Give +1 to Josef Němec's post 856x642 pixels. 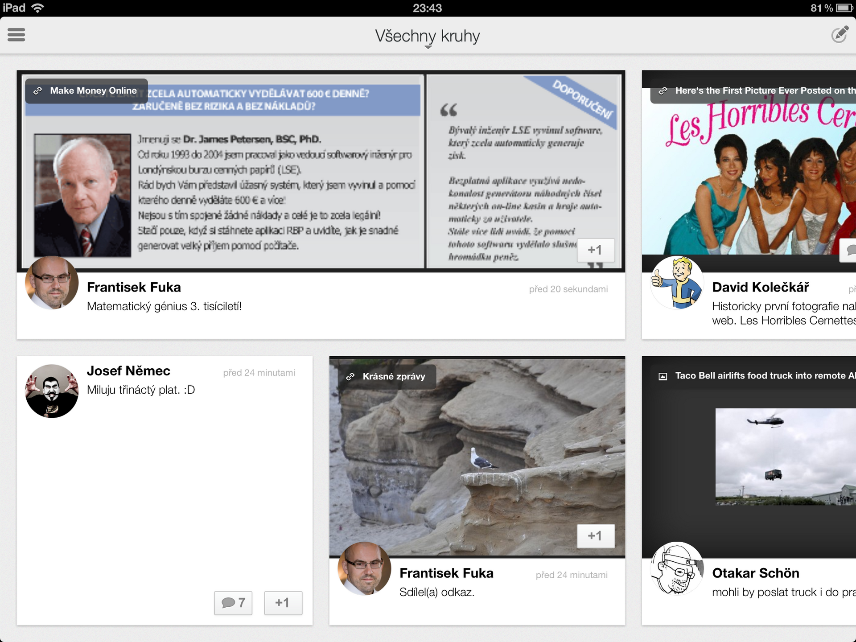283,603
